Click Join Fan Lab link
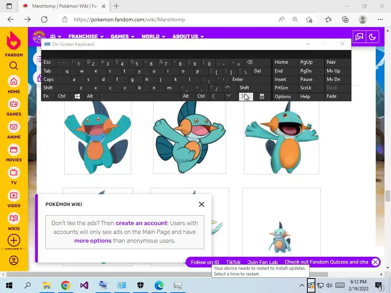 point(263,262)
